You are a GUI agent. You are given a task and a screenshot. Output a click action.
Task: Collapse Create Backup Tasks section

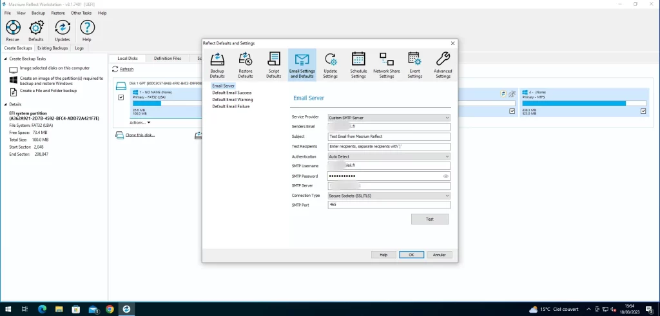(5, 59)
